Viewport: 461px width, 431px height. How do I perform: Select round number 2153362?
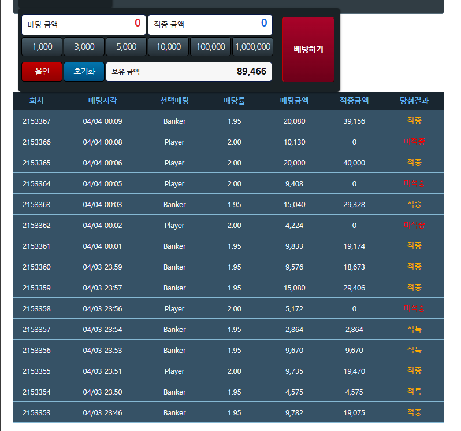point(36,226)
